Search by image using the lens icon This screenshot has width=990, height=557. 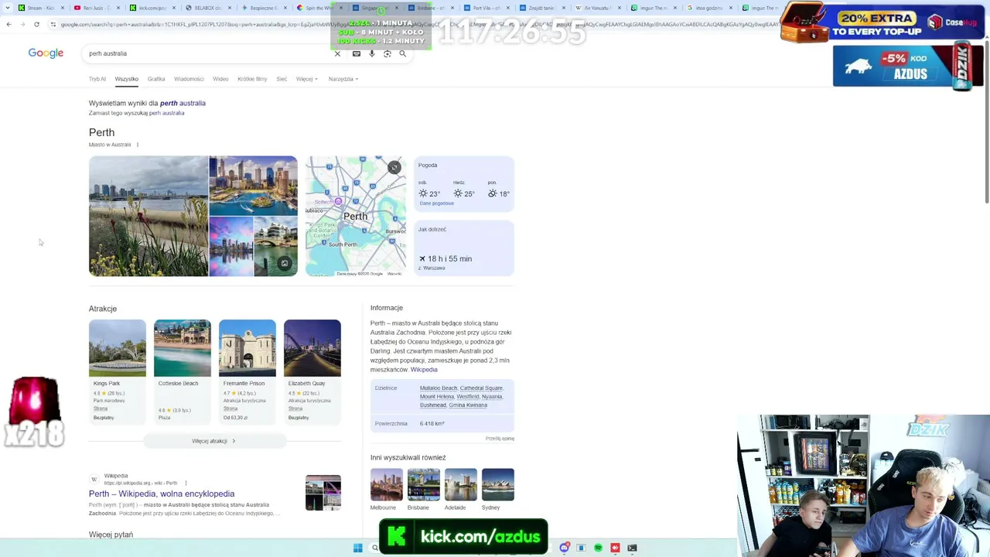(x=387, y=53)
